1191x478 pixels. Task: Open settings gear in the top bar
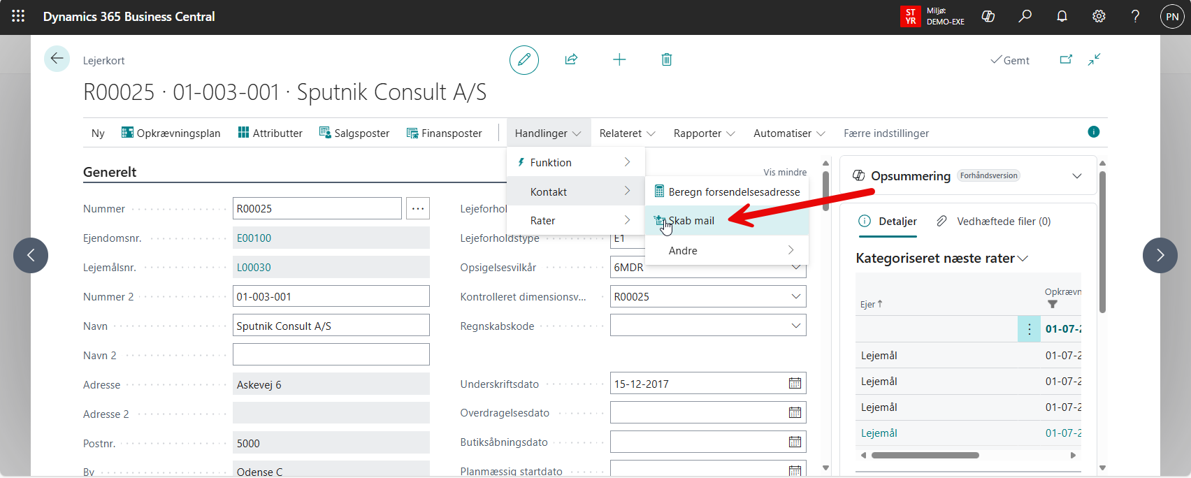1099,16
